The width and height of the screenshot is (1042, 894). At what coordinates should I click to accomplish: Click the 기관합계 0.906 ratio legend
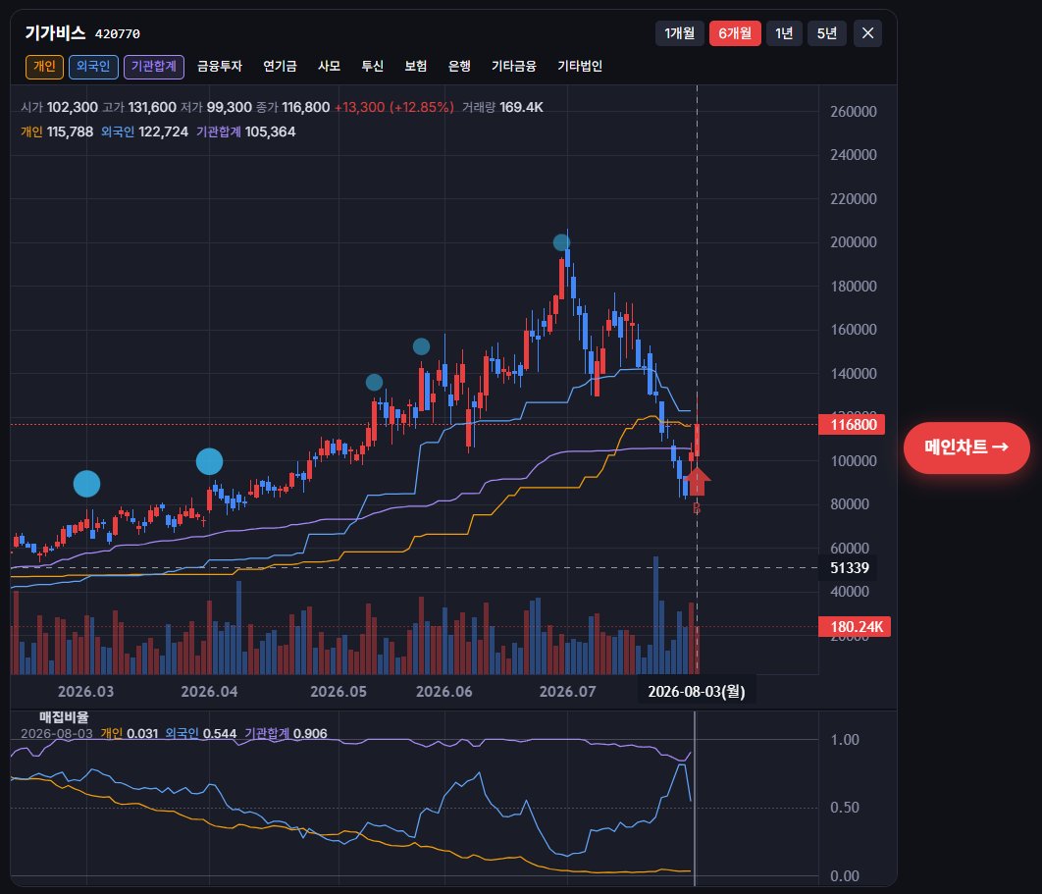286,734
